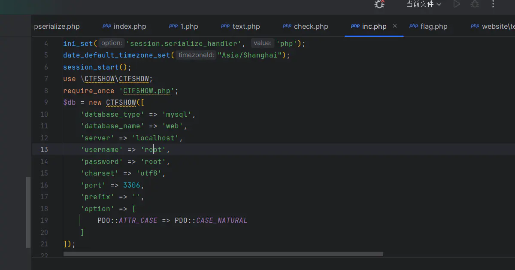Click the require_once keyword on line 8

[x=89, y=91]
